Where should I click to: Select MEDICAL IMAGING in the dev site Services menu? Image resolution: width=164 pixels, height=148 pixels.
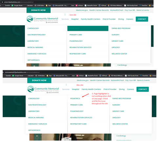(x=36, y=118)
